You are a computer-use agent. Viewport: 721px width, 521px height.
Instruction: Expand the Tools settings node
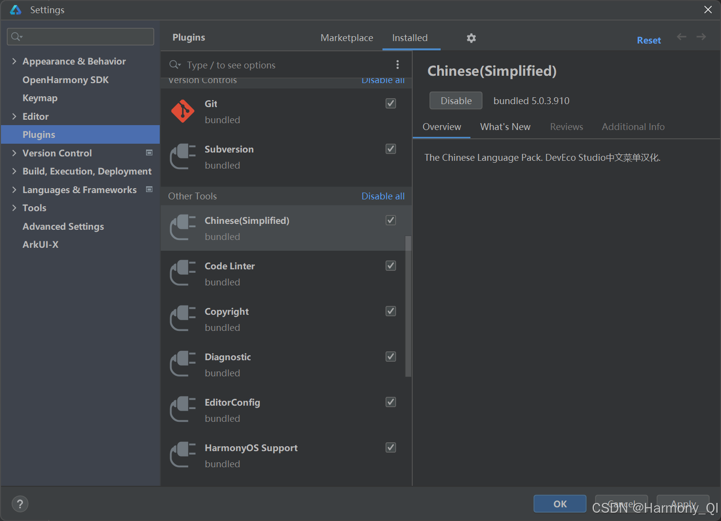pyautogui.click(x=14, y=208)
